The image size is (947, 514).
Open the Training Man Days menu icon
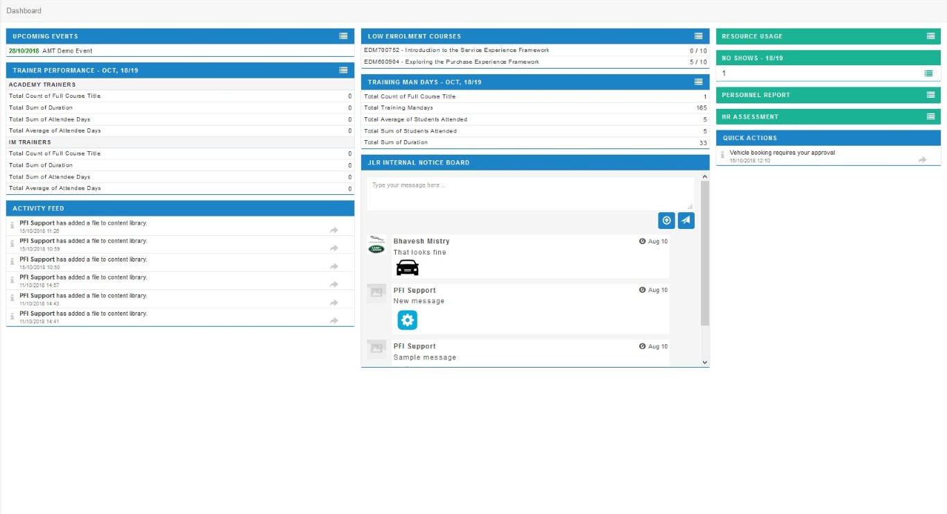[698, 82]
